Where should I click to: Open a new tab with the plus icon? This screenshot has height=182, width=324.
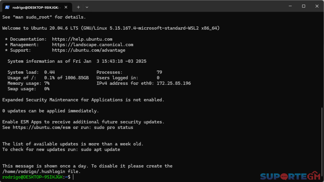coord(78,7)
